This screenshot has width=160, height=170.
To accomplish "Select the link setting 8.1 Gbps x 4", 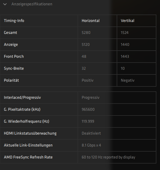I will tap(91, 145).
